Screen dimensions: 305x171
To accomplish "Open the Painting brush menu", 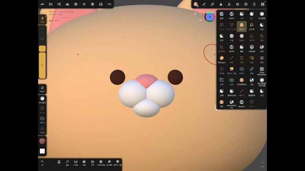I will (212, 4).
